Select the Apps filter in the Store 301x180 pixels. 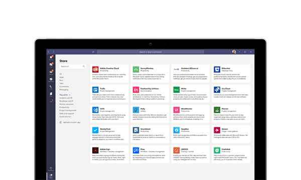[x=62, y=77]
